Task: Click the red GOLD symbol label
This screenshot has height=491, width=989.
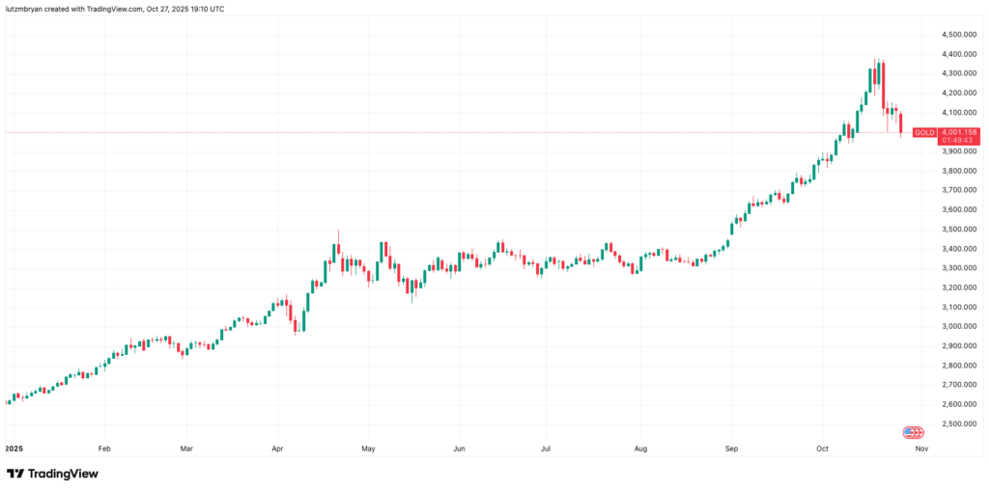Action: click(x=924, y=132)
